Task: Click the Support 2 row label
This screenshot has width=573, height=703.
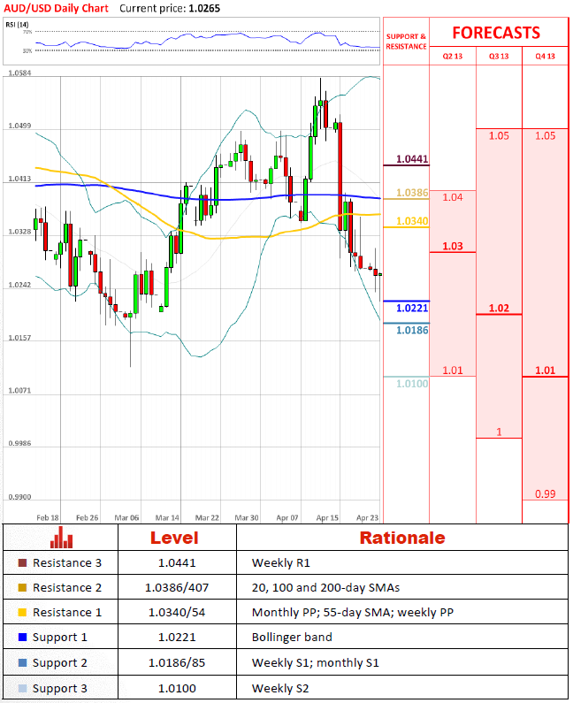Action: (60, 663)
